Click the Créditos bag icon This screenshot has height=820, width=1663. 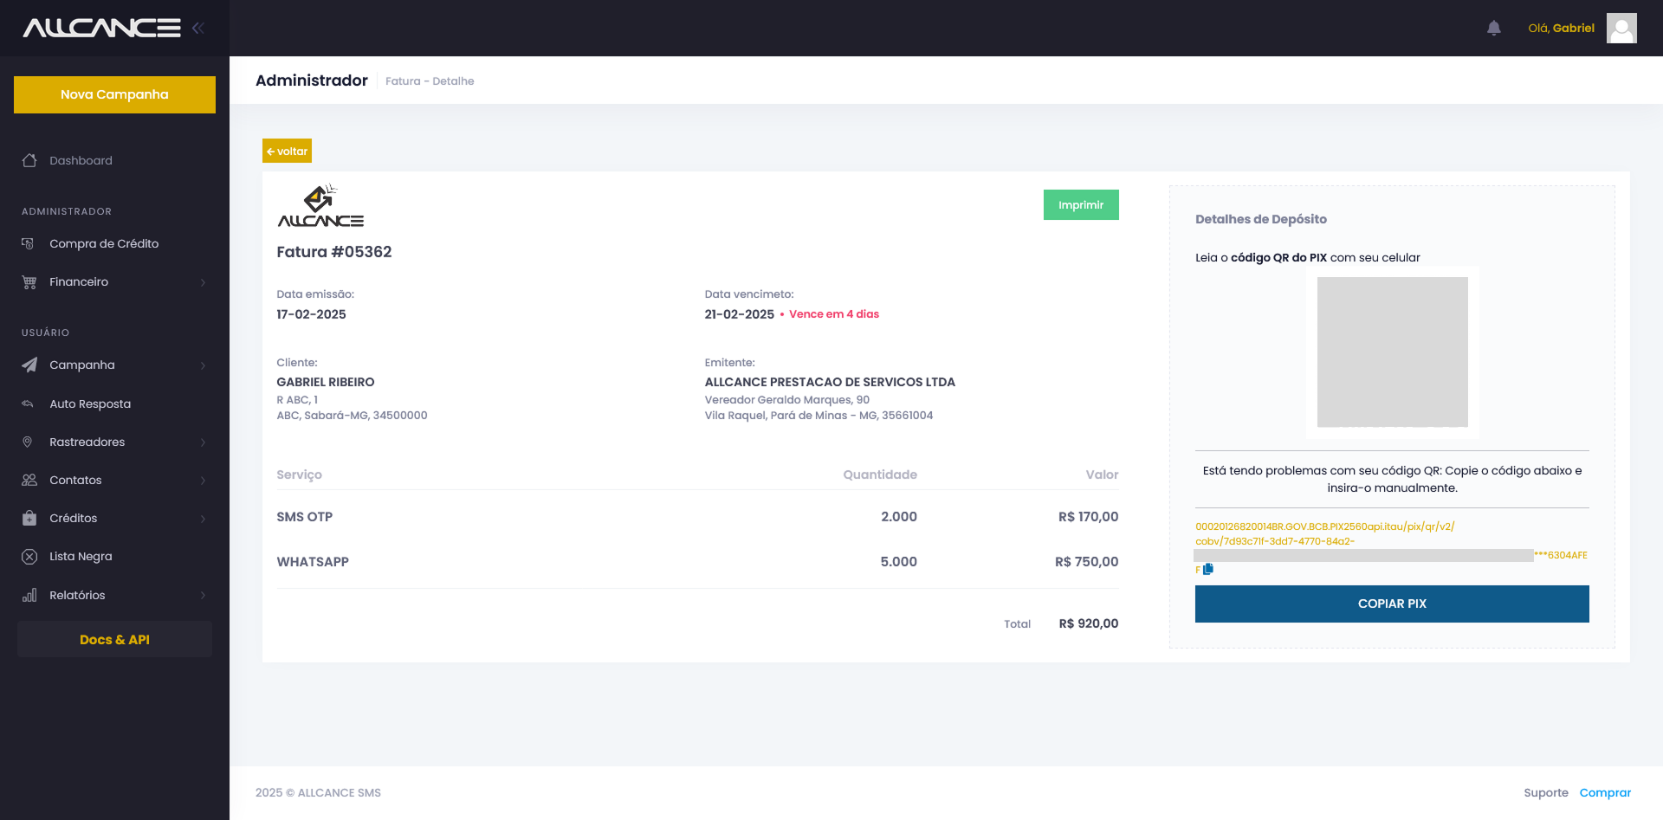click(29, 518)
